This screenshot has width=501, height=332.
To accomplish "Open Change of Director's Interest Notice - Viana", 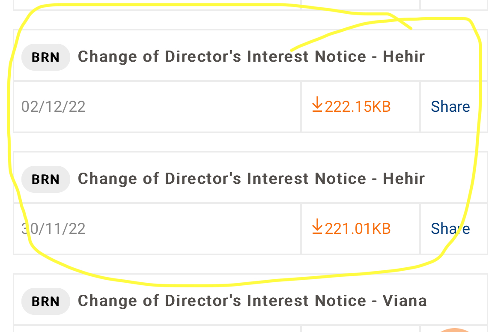I will [x=252, y=301].
